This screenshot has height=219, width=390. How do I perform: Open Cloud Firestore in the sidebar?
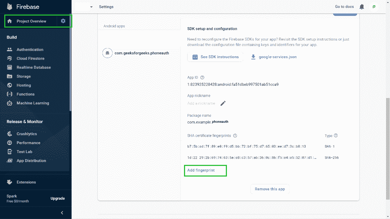pyautogui.click(x=30, y=58)
